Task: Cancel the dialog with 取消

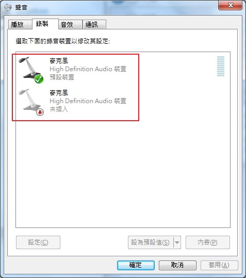Action: (177, 265)
